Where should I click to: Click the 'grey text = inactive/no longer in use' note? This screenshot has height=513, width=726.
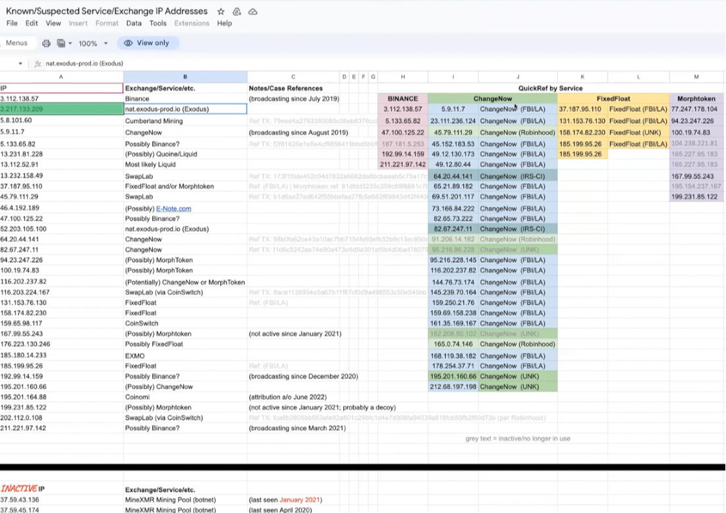point(518,439)
